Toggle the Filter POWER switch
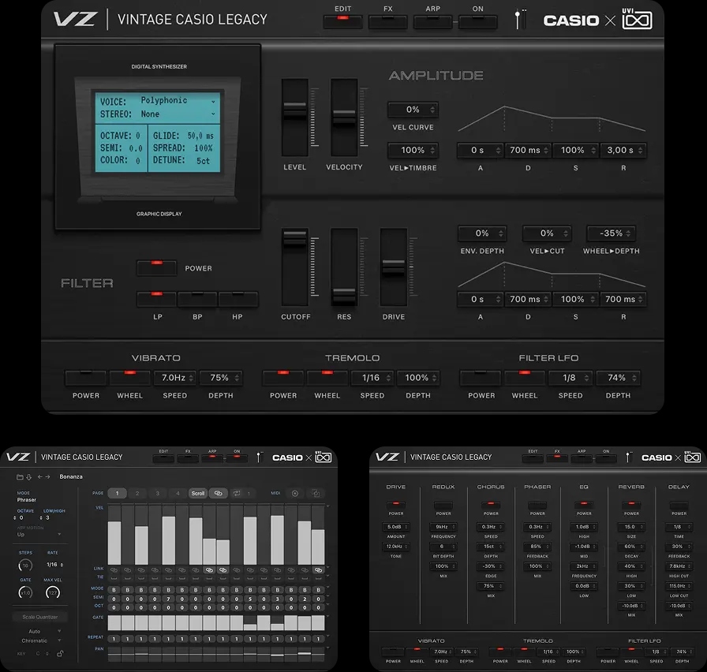The image size is (707, 672). coord(156,267)
